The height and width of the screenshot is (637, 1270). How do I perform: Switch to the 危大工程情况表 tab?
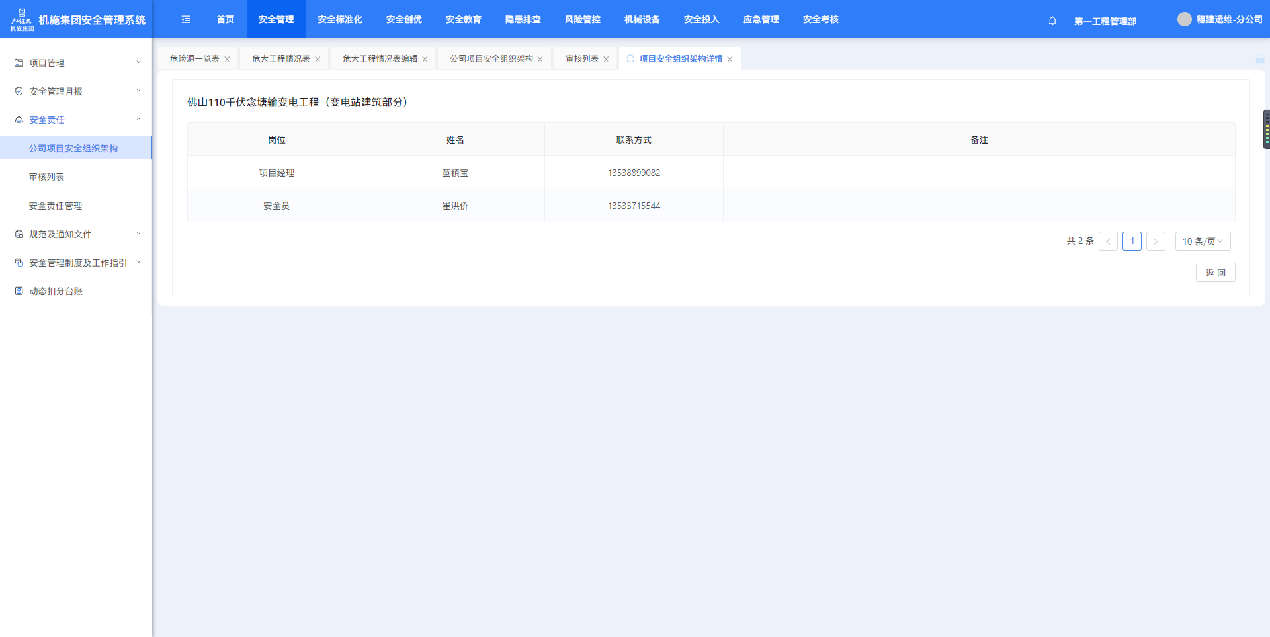280,59
